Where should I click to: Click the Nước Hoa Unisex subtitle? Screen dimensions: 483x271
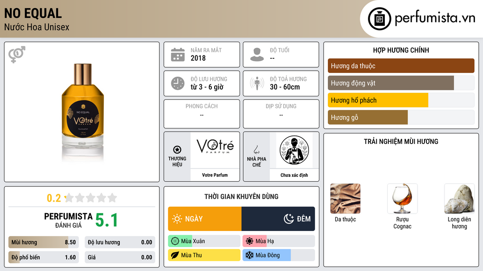coord(37,27)
